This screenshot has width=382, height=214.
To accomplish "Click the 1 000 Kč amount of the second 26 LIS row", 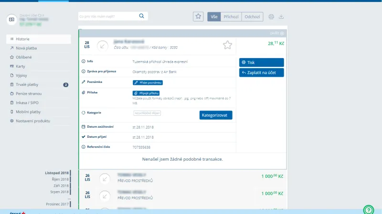I will point(272,194).
